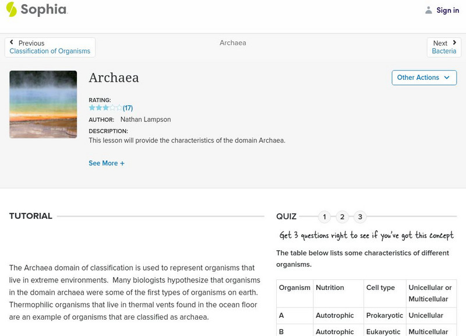The width and height of the screenshot is (466, 336).
Task: Go to Classification of Organisms lesson
Action: 50,51
